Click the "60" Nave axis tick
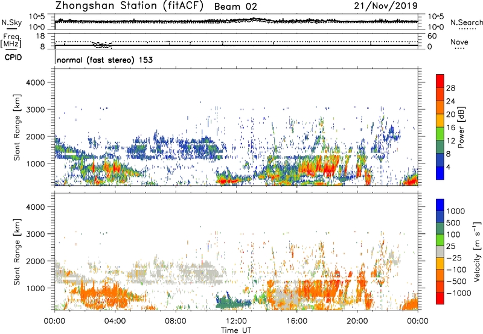This screenshot has width=483, height=334. point(432,36)
